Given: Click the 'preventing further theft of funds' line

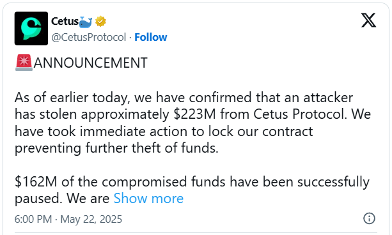Looking at the screenshot, I should pos(116,148).
